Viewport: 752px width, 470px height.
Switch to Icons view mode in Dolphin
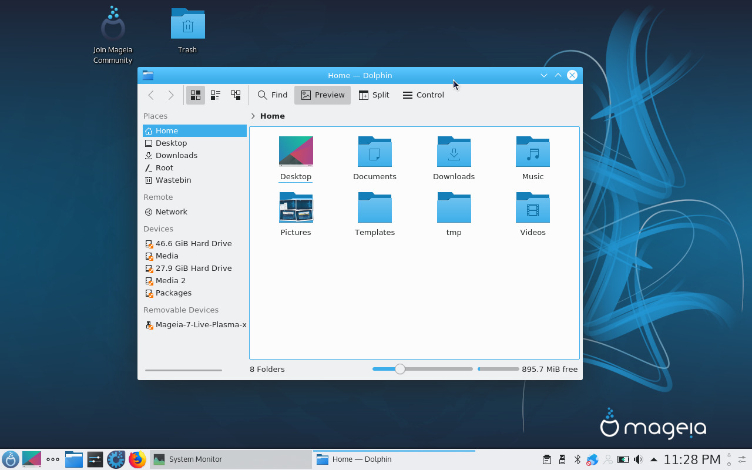196,95
